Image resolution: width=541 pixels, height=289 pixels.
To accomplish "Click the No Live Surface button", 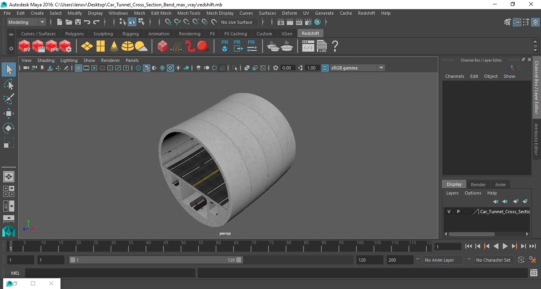I will 237,22.
